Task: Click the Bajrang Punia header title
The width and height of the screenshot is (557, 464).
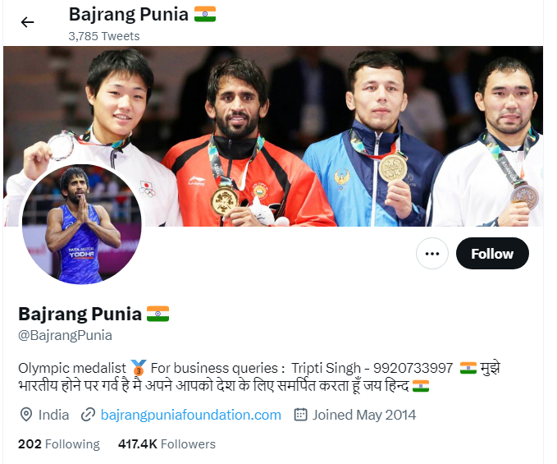Action: 129,15
